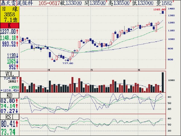Click the month 6 time axis marker
The height and width of the screenshot is (136, 181).
139,70
